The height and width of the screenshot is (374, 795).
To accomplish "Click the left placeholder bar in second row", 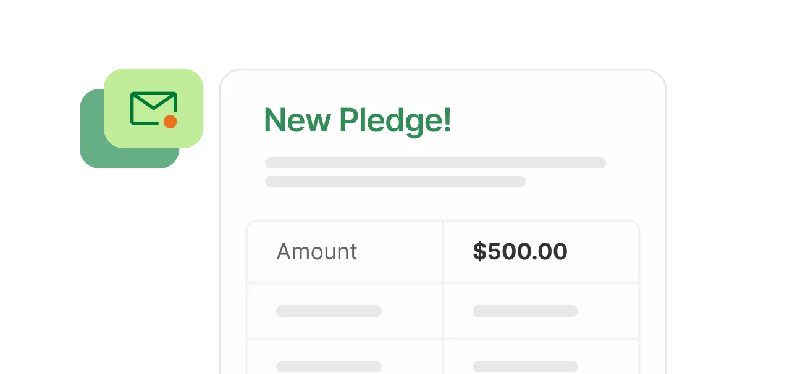I will click(329, 311).
